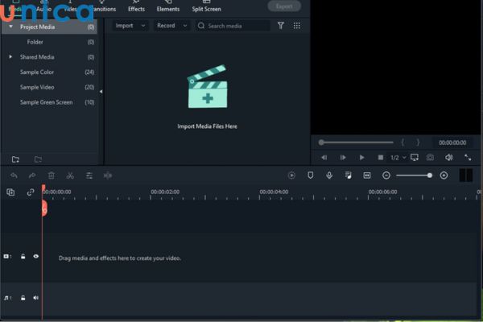
Task: Switch to the Split Screen tab
Action: coord(206,6)
